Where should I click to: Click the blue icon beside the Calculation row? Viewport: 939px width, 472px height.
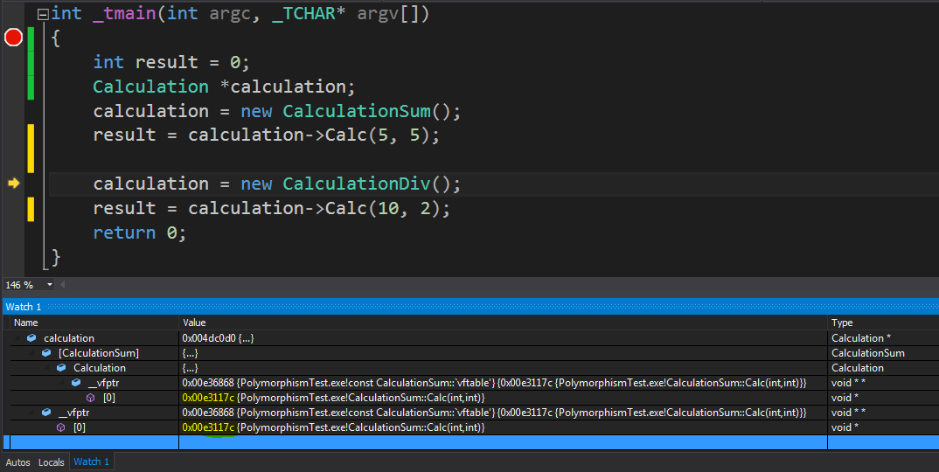tap(61, 368)
